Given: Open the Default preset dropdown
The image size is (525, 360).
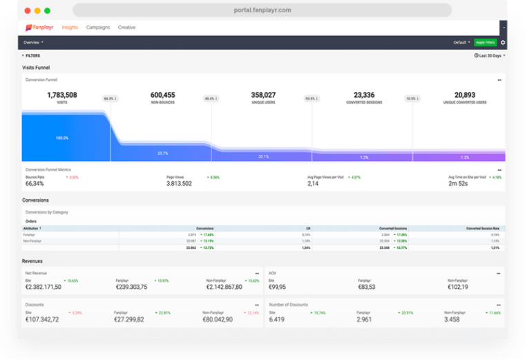Looking at the screenshot, I should [x=461, y=42].
